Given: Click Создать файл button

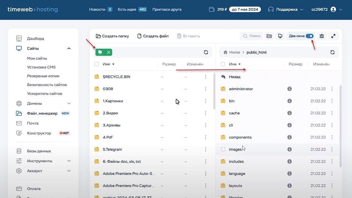Looking at the screenshot, I should pos(153,36).
